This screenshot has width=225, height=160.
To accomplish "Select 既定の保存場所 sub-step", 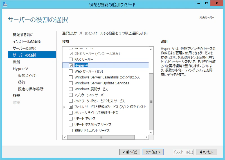I will [x=31, y=89].
